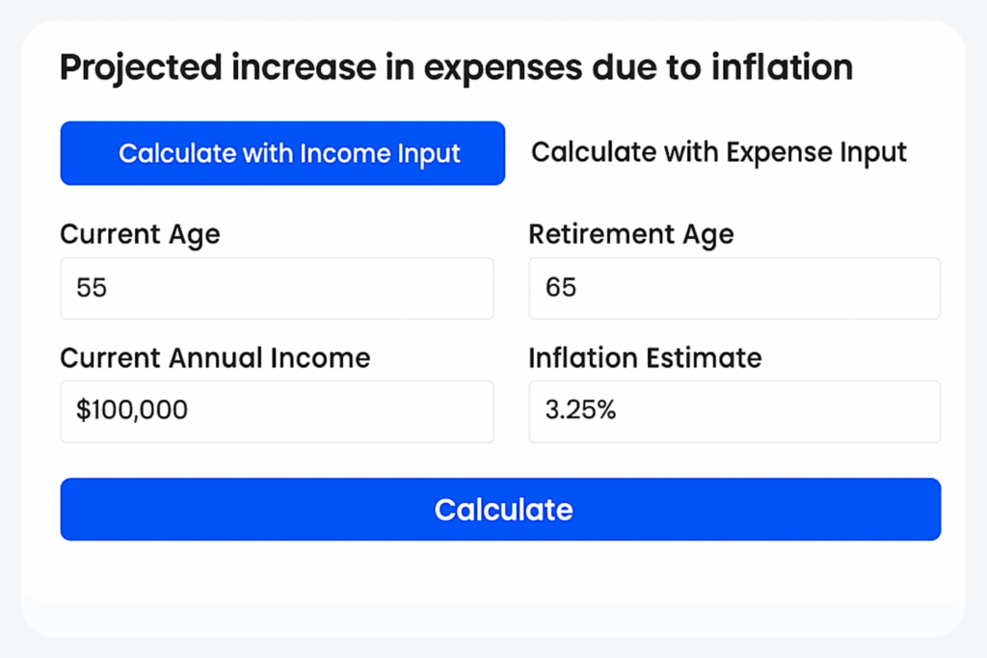
Task: Click the Retirement Age label
Action: [x=630, y=234]
